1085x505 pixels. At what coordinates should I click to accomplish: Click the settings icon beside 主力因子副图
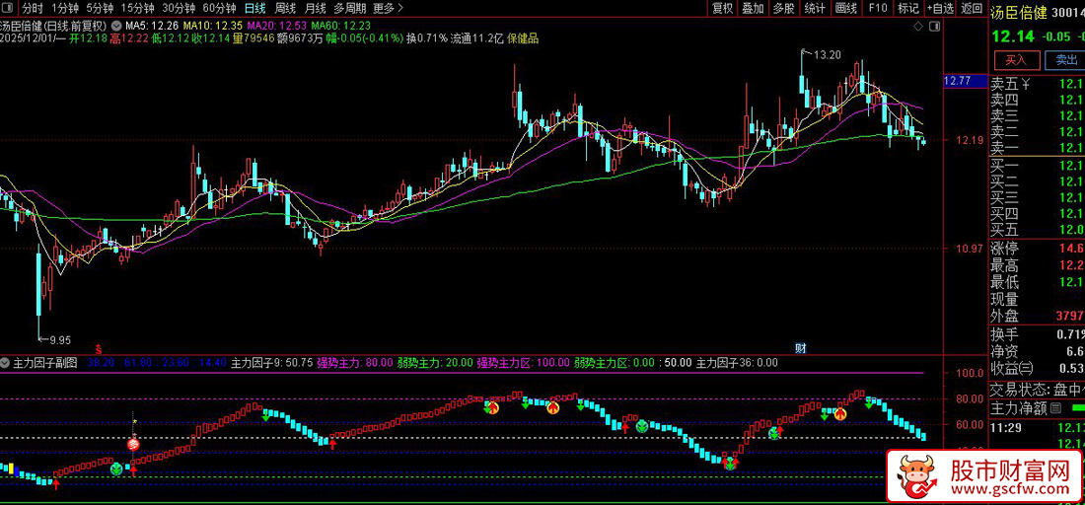click(6, 363)
